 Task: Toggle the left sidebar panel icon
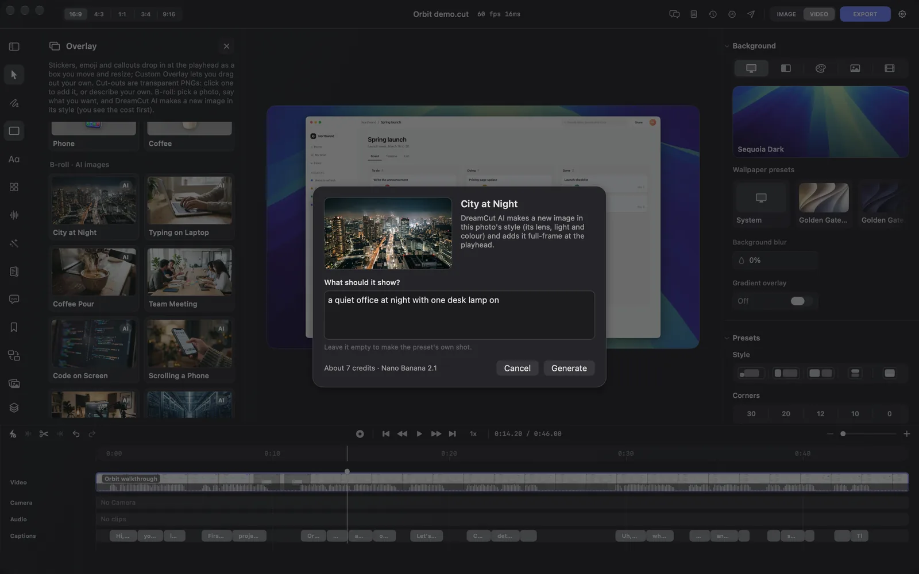[x=14, y=46]
